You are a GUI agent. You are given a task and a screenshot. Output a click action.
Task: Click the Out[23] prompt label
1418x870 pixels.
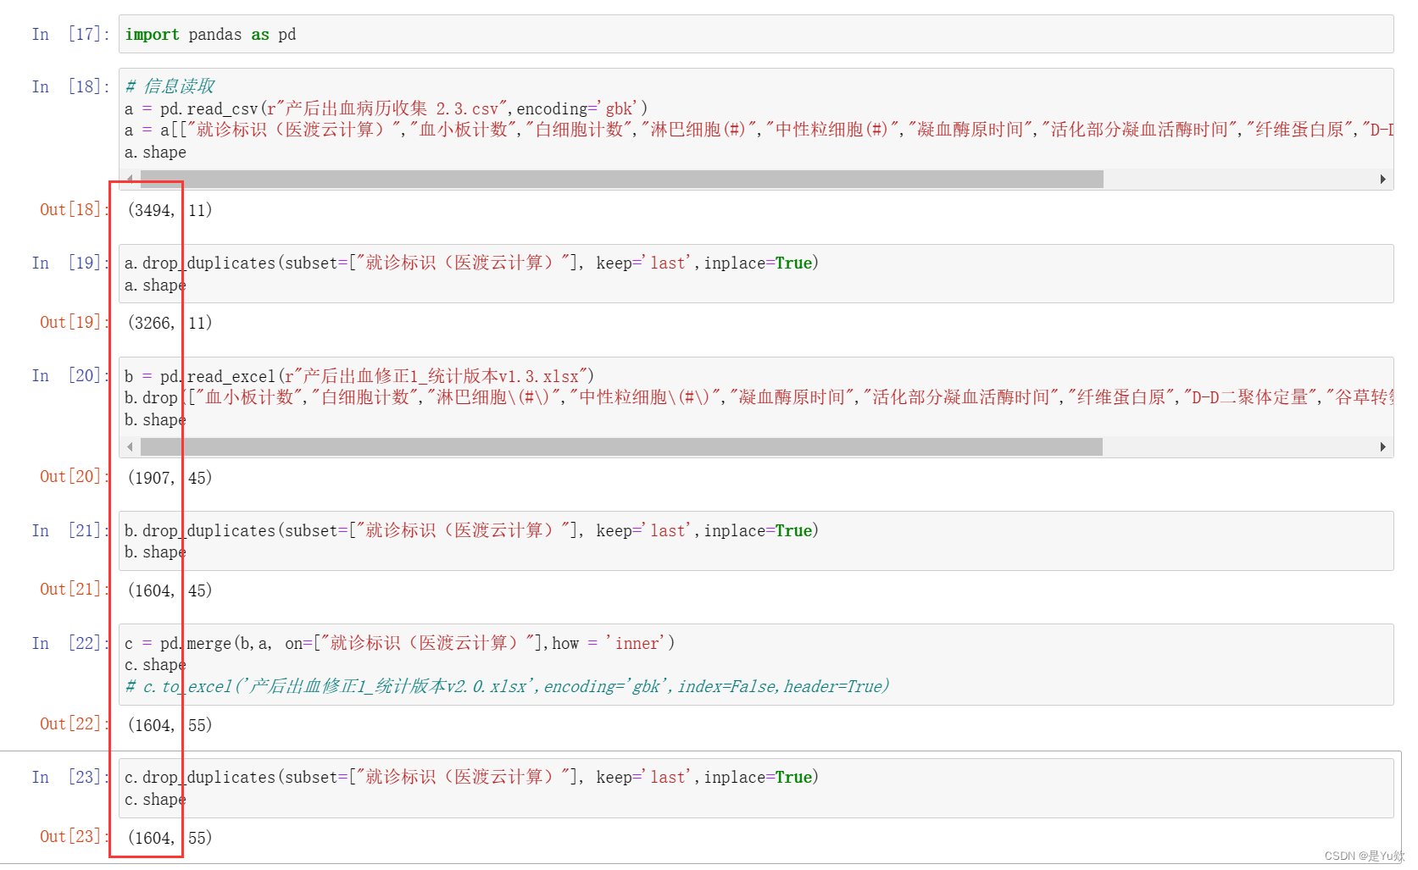(74, 836)
